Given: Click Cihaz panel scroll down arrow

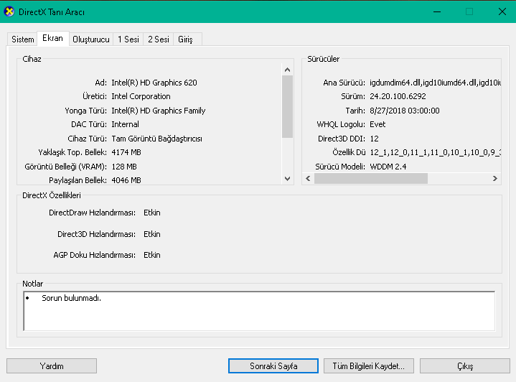Looking at the screenshot, I should tap(287, 179).
